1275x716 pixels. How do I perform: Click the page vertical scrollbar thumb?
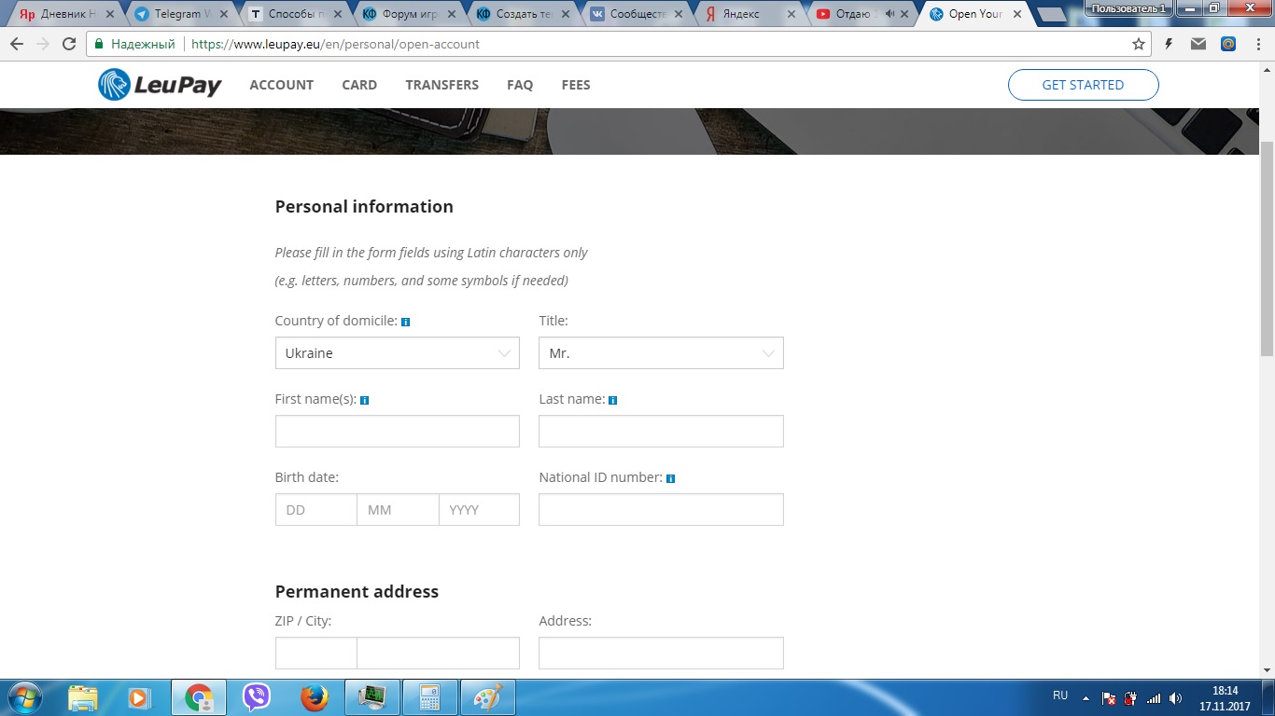1267,247
